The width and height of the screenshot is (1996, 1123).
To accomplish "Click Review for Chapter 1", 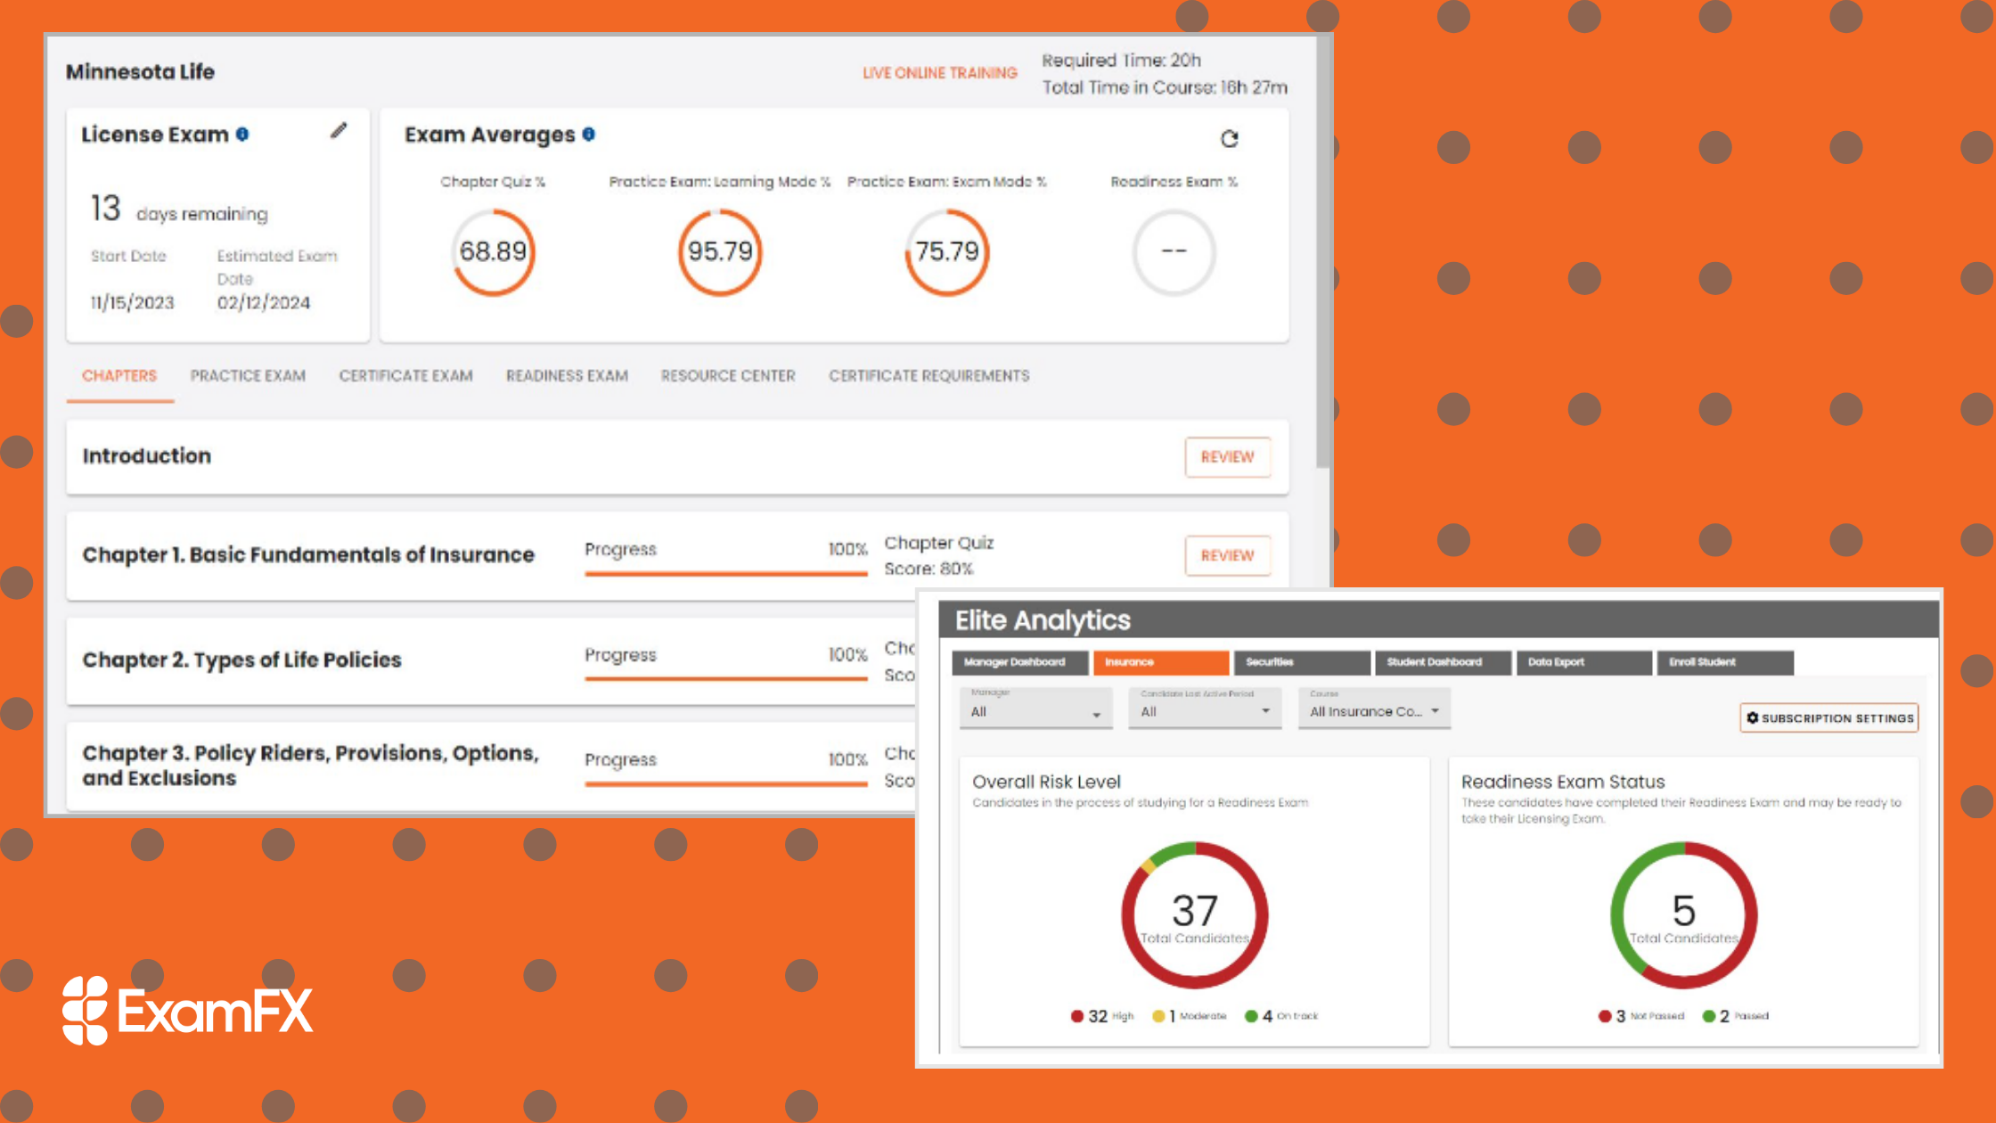I will click(x=1228, y=555).
